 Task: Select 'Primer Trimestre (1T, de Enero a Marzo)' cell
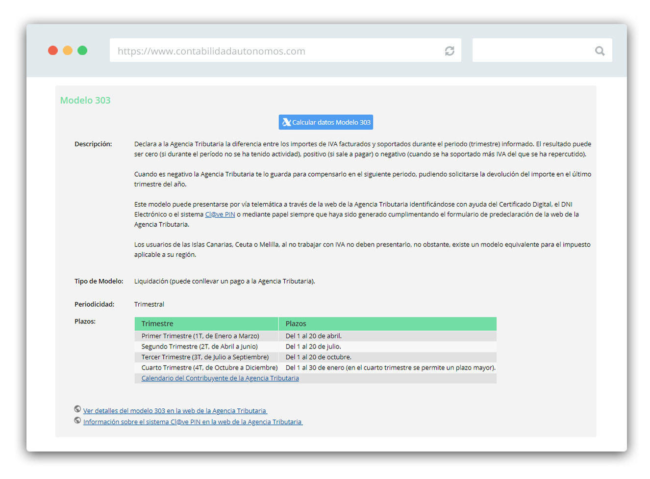pos(206,336)
